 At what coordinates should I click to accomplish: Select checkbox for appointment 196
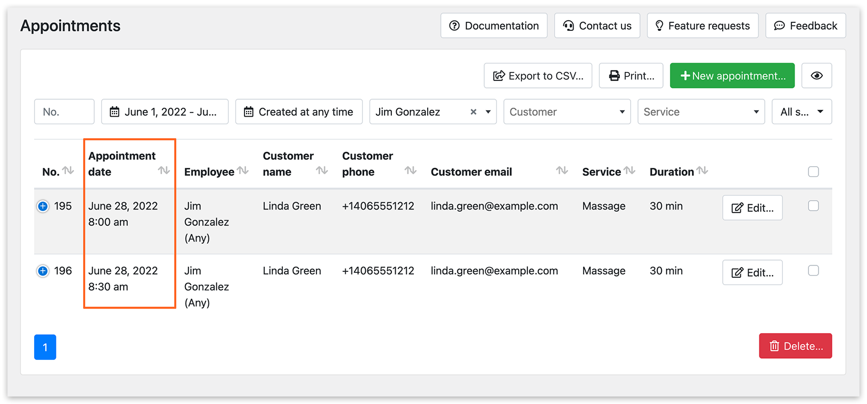[x=813, y=271]
